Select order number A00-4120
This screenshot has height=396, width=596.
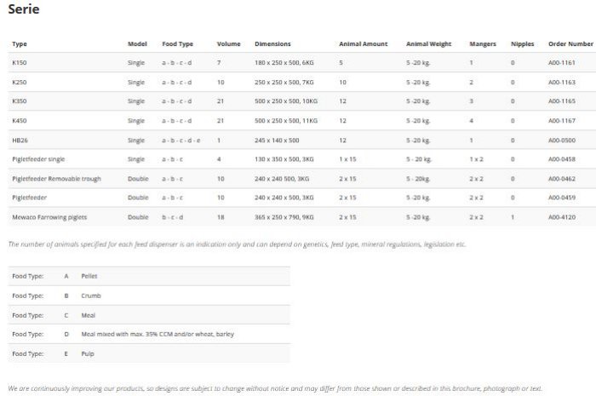[x=561, y=217]
